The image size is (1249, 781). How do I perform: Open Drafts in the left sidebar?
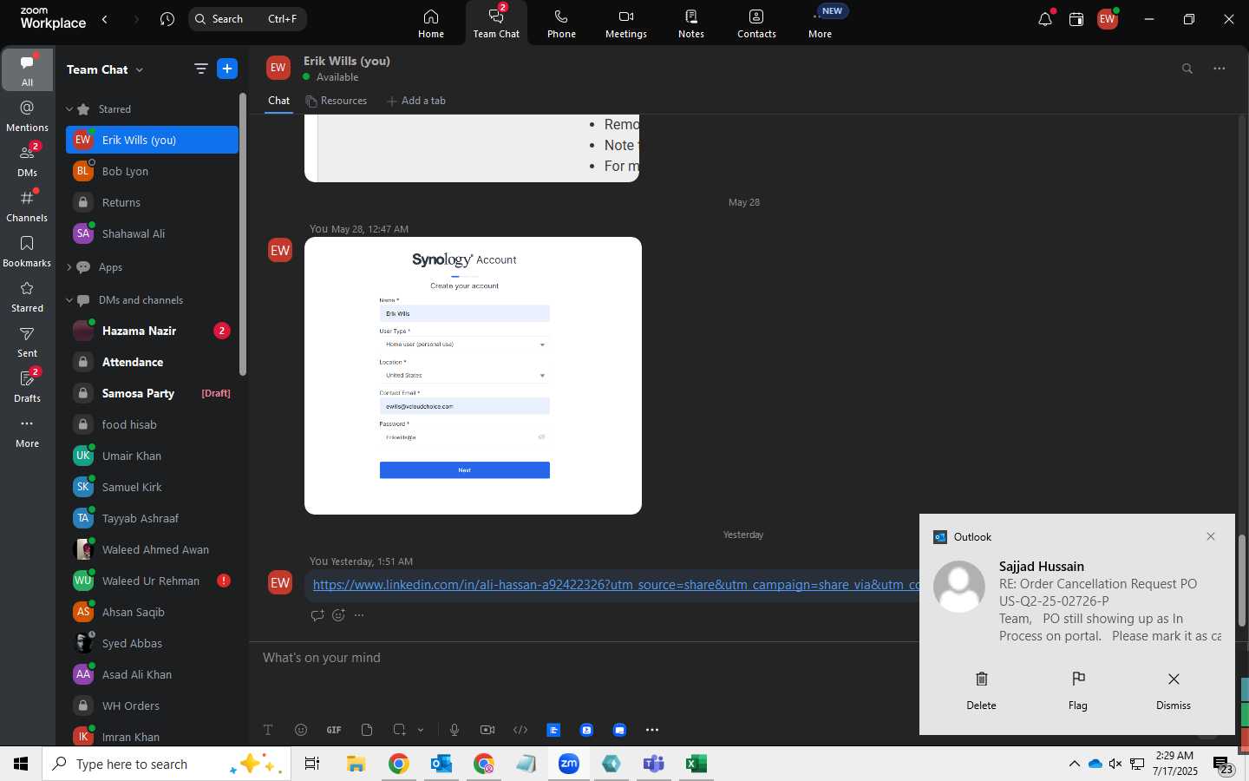pyautogui.click(x=27, y=386)
